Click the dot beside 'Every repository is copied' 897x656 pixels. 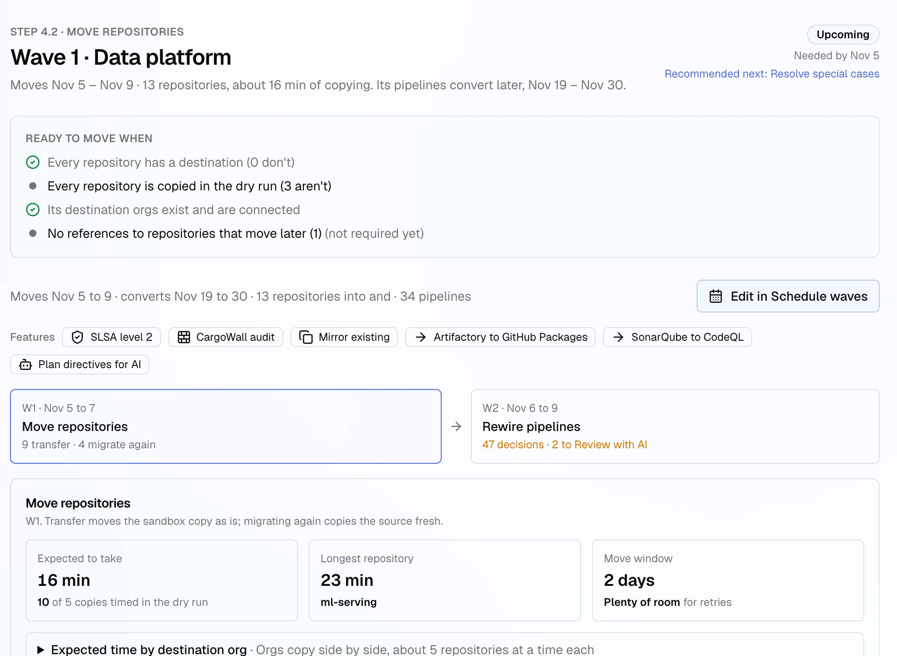pyautogui.click(x=33, y=186)
